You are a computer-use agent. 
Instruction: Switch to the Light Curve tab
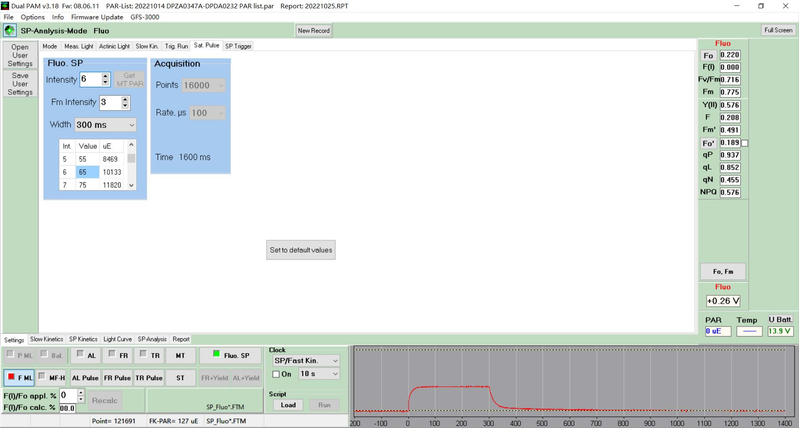pyautogui.click(x=117, y=339)
